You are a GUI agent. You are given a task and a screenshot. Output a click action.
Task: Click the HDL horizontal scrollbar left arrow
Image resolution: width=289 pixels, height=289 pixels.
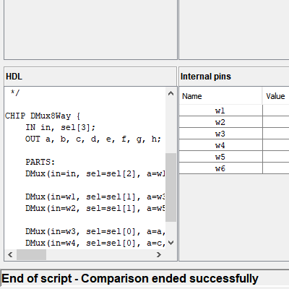tap(10, 254)
